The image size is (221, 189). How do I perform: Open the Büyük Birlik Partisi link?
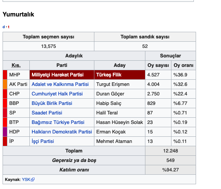tap(52, 103)
